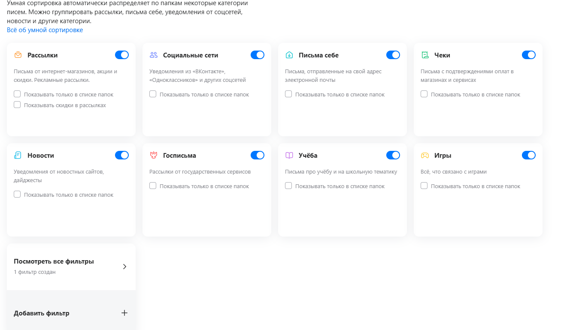Click the Учёба book icon
This screenshot has width=576, height=330.
point(289,155)
